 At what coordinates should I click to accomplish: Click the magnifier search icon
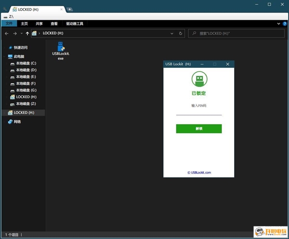194,33
